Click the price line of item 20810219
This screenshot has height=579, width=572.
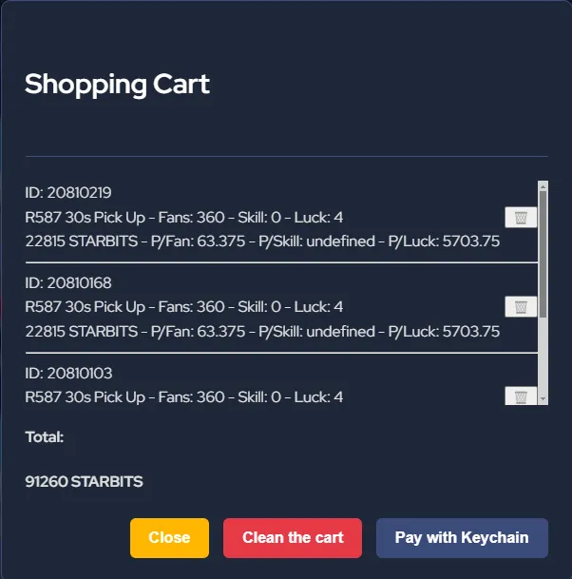pyautogui.click(x=262, y=241)
